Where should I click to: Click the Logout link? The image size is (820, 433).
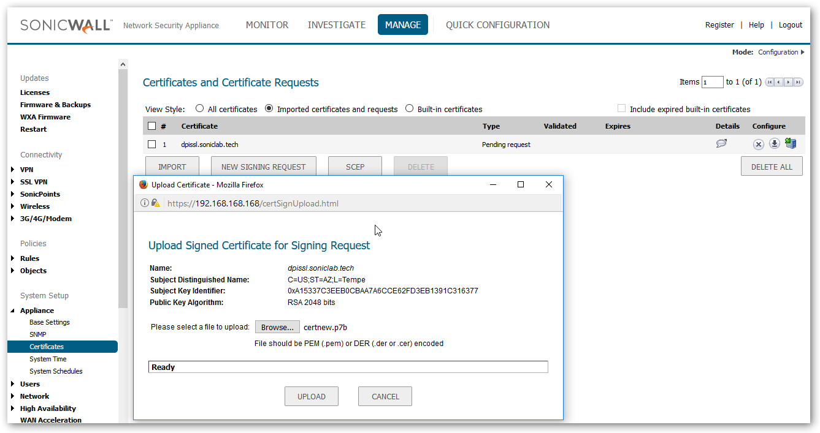[791, 25]
